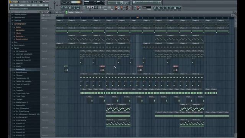Open the Cowbells folder
The image size is (245, 138).
pos(19,90)
